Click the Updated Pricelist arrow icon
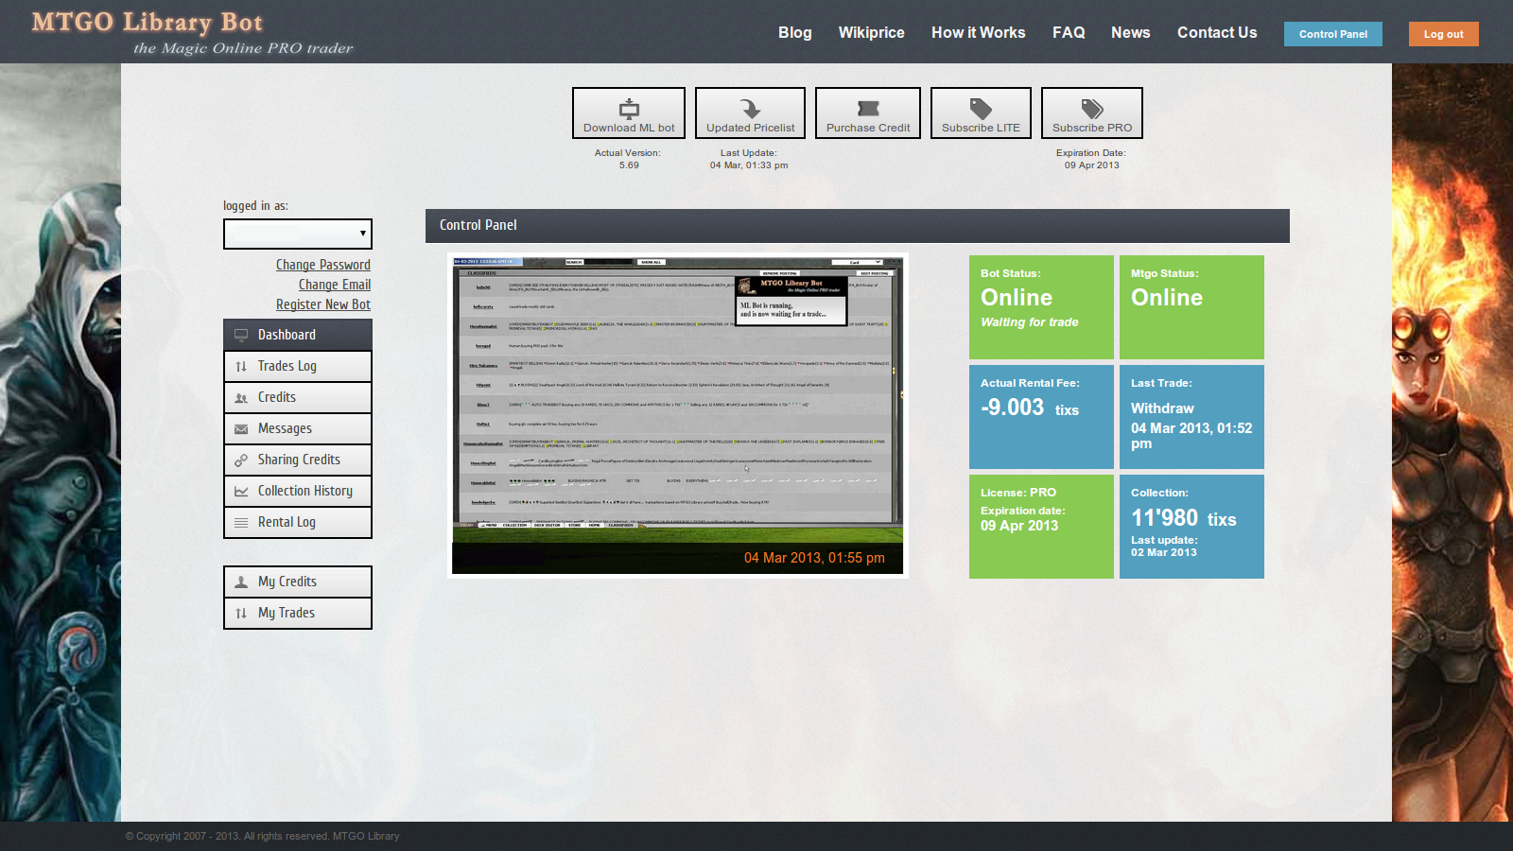Image resolution: width=1513 pixels, height=851 pixels. (750, 108)
